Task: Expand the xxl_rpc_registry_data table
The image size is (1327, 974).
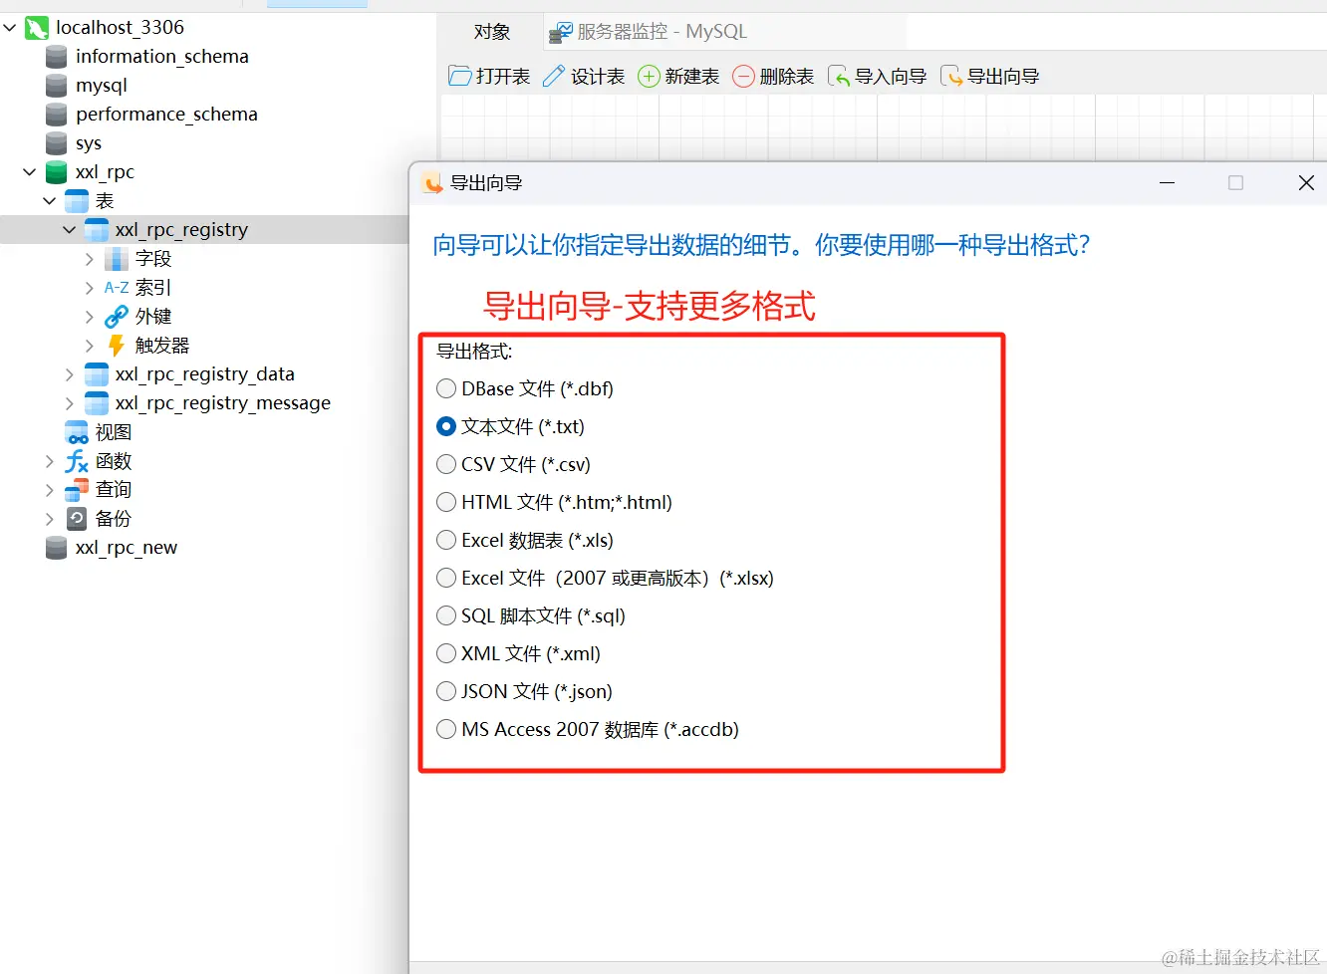Action: point(69,374)
